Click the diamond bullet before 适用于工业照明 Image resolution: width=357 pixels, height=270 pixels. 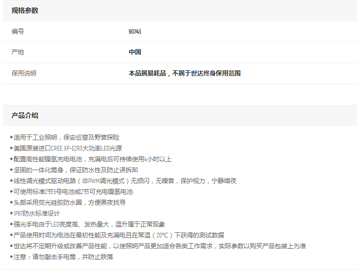coord(11,138)
